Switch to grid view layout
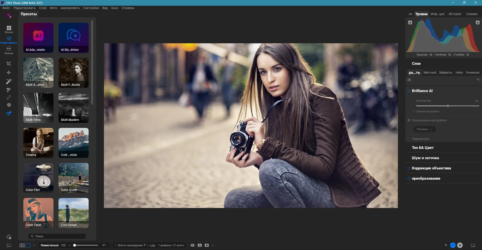The height and width of the screenshot is (250, 482). (x=22, y=245)
